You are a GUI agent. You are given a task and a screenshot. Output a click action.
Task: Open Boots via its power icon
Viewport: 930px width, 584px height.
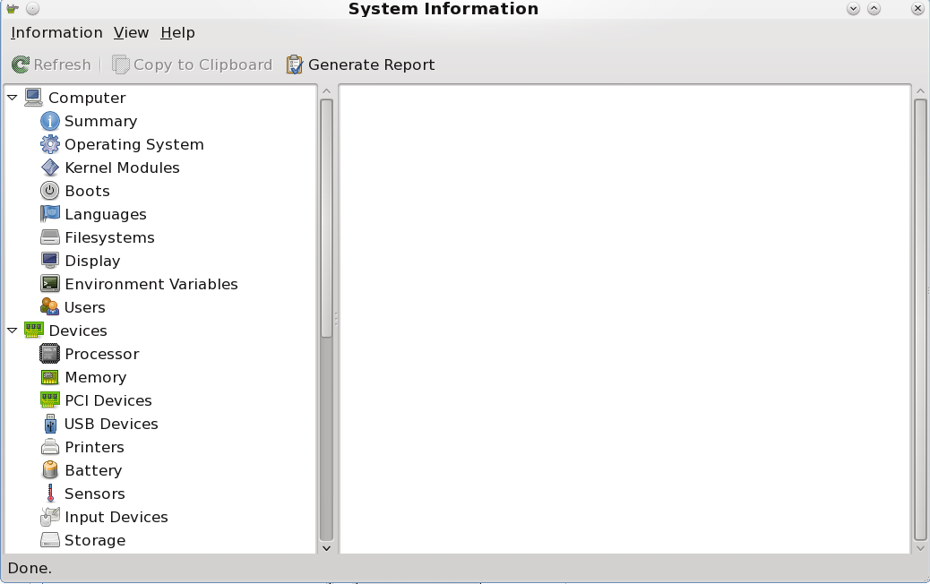point(50,191)
